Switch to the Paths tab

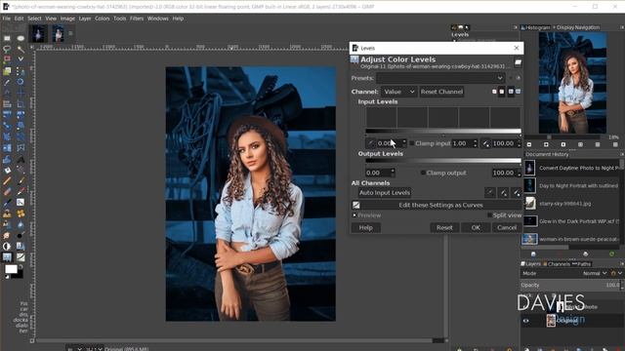pos(582,264)
